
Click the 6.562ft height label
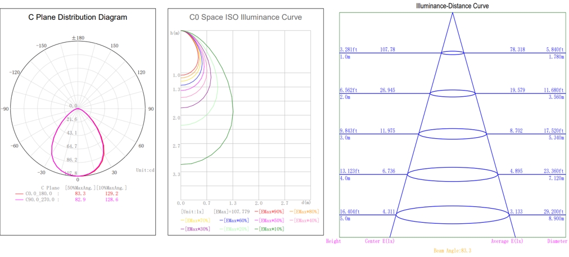coord(349,90)
